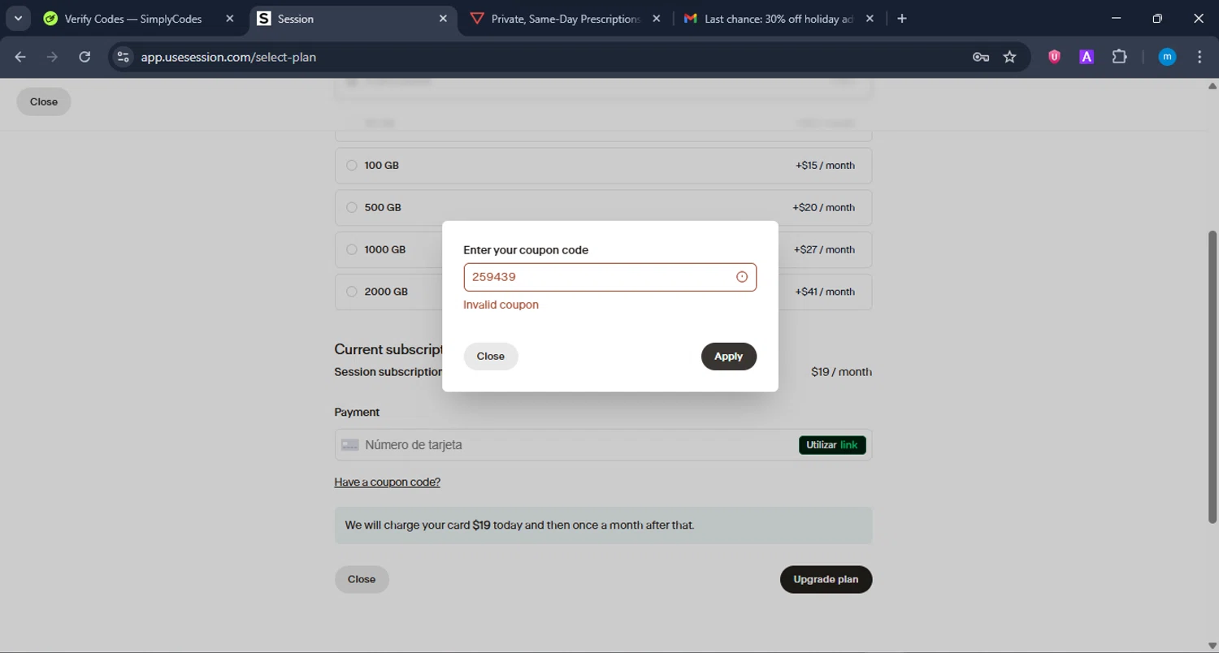Viewport: 1219px width, 653px height.
Task: Open the purple A extension icon
Action: point(1087,57)
